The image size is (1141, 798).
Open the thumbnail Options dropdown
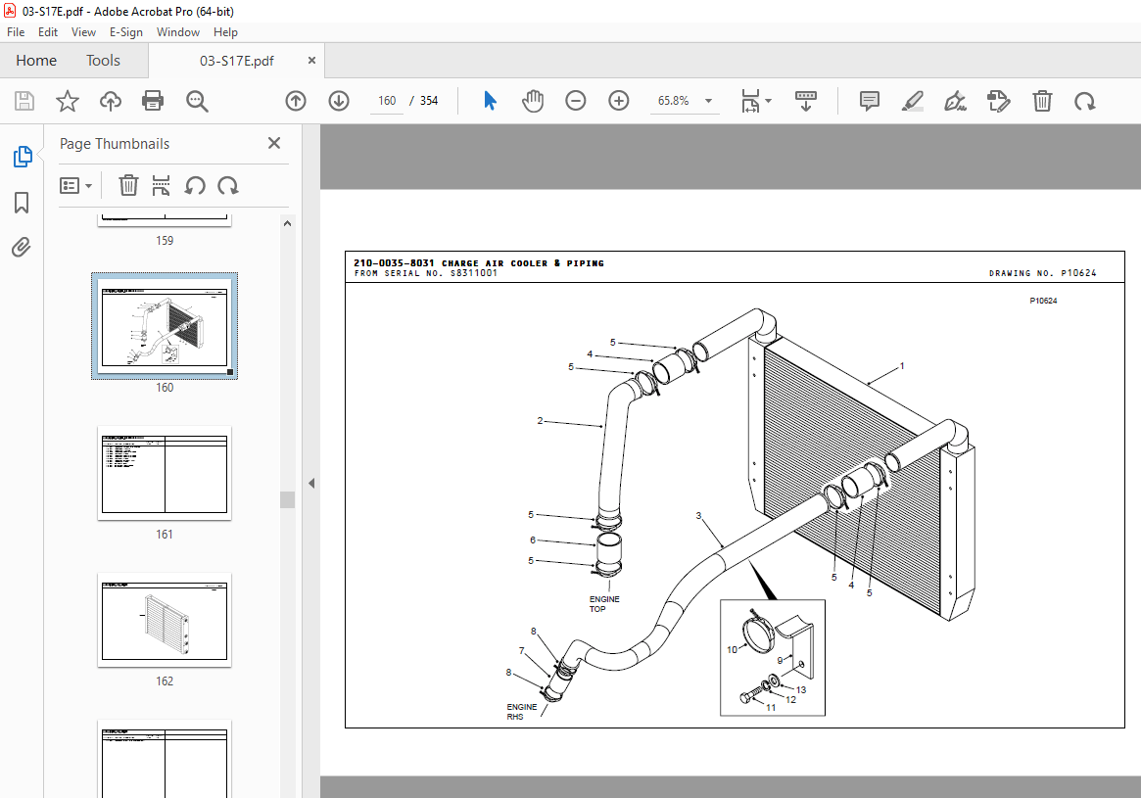[x=76, y=185]
